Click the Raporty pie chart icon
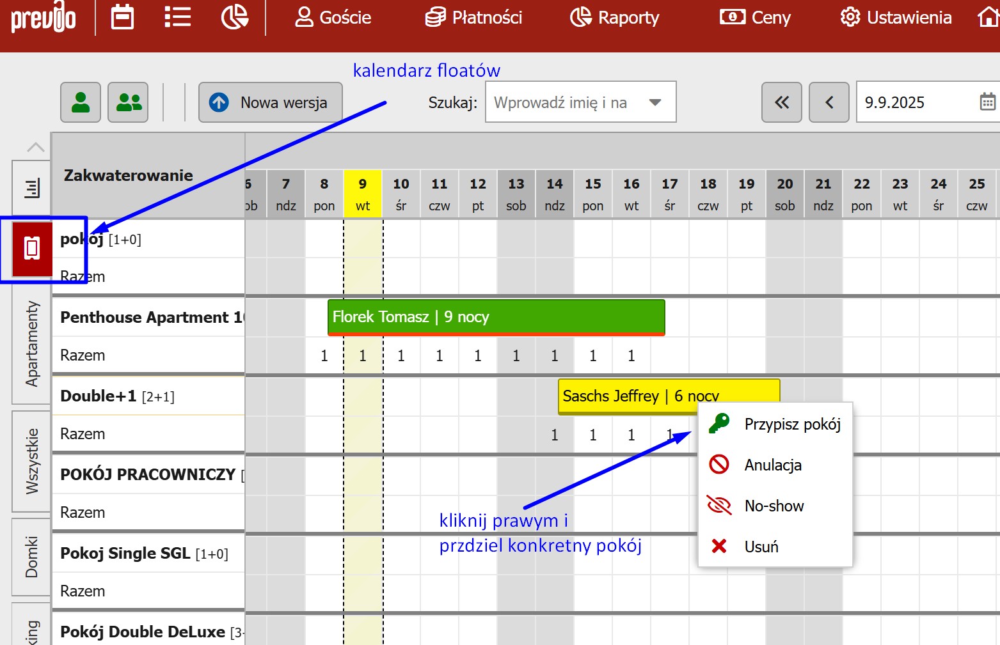The width and height of the screenshot is (1000, 645). [580, 17]
